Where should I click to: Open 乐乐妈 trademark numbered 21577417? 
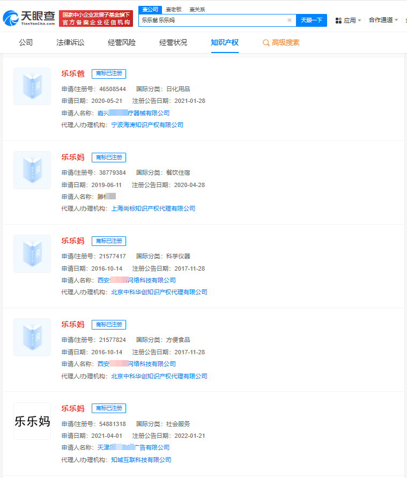[x=73, y=241]
